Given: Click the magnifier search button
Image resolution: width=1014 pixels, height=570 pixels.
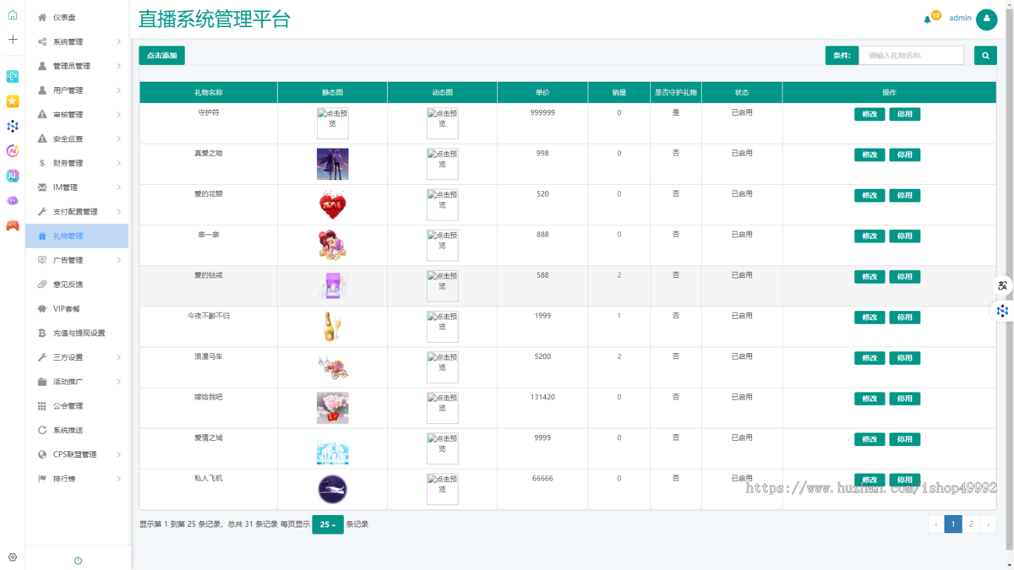Looking at the screenshot, I should pyautogui.click(x=985, y=56).
